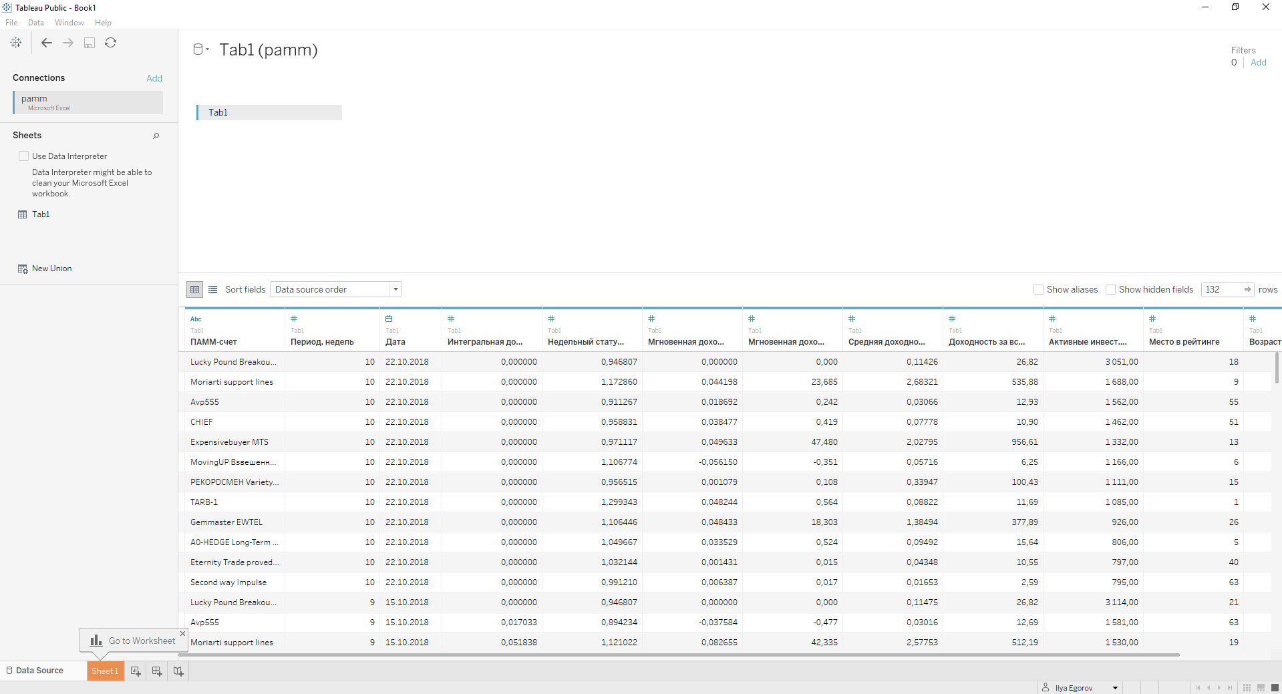Click the forward redo arrow
The height and width of the screenshot is (694, 1282).
(x=68, y=43)
